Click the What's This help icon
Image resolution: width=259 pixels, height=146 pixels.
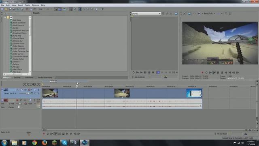pyautogui.click(x=102, y=9)
